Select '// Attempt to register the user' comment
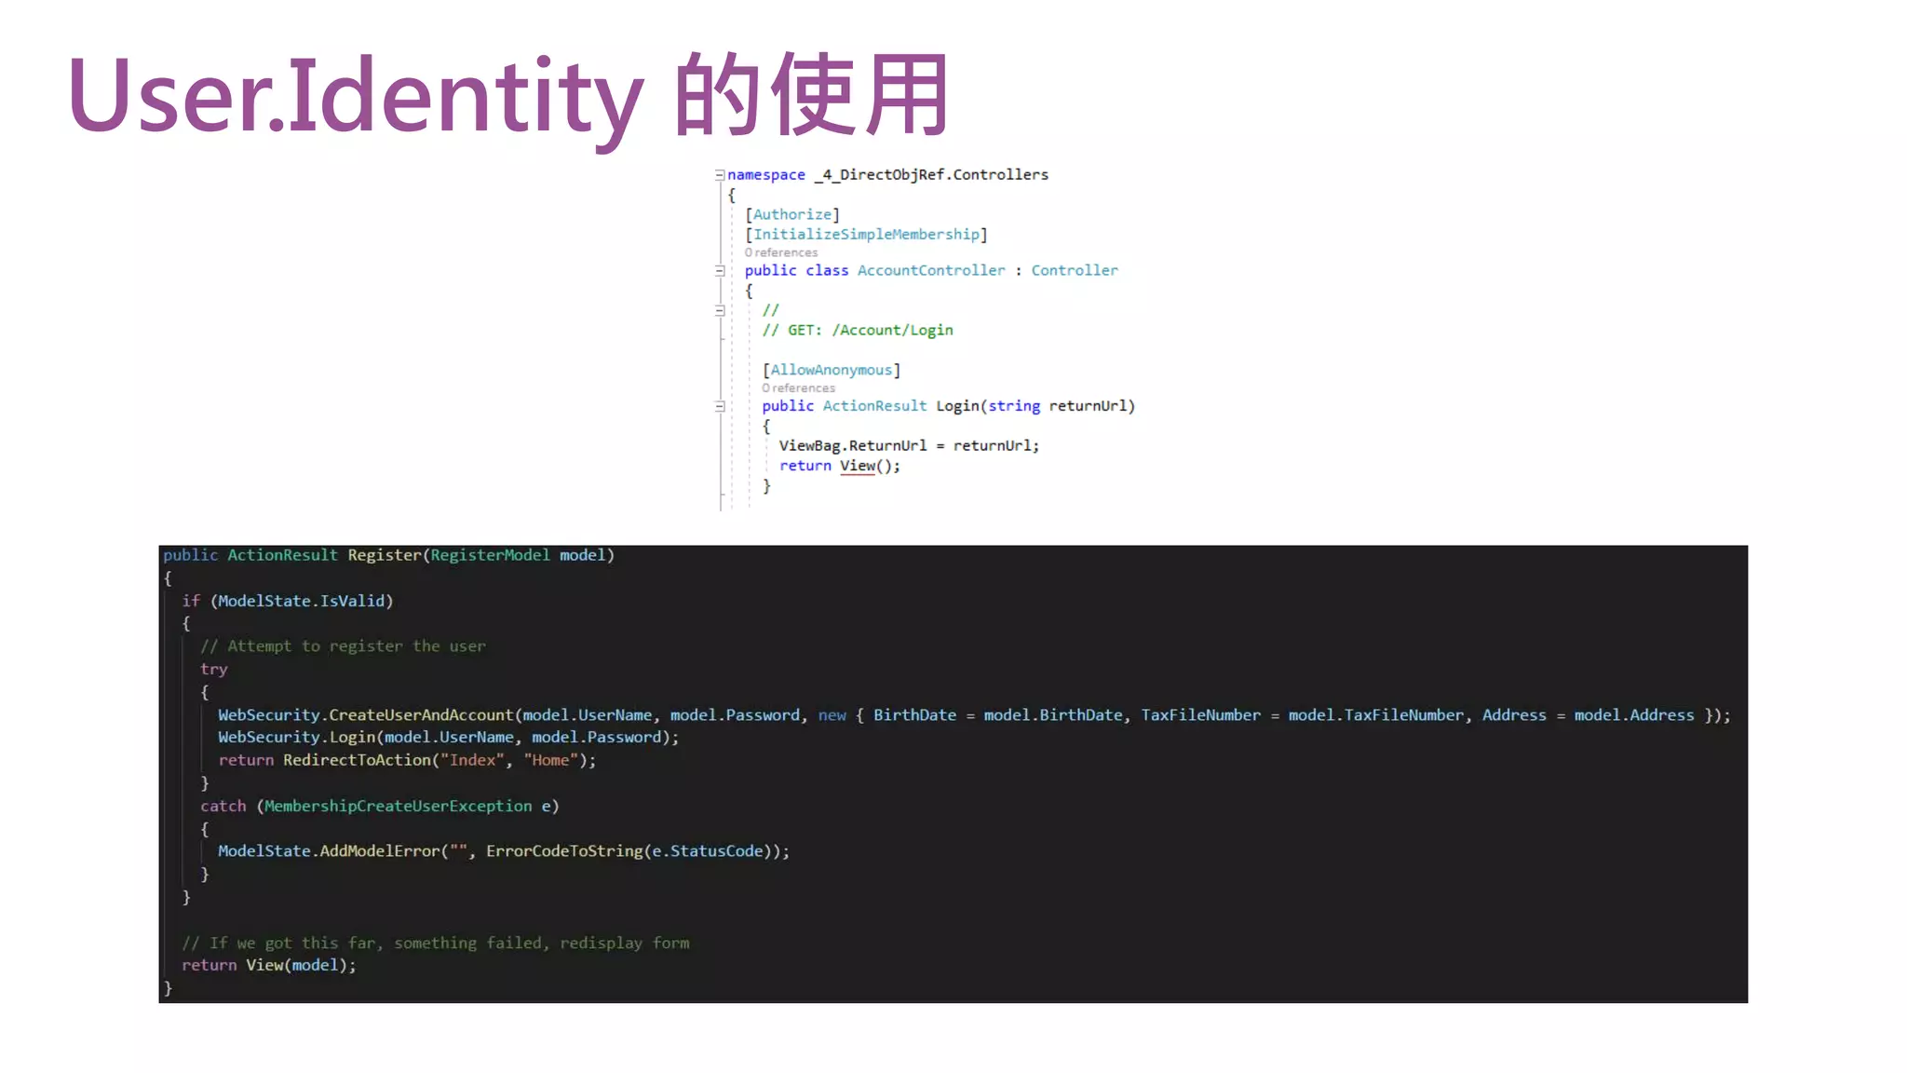Image resolution: width=1907 pixels, height=1073 pixels. (x=343, y=646)
